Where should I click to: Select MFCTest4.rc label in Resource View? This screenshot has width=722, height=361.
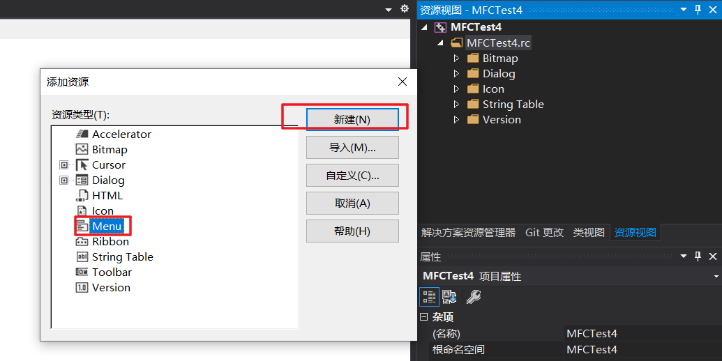coord(498,43)
